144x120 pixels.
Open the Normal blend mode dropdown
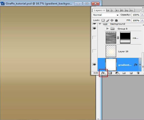(105, 15)
